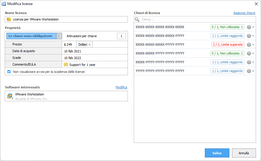
Task: Click the gear icon for key XXXXX-XXXXX-XXXXX-XXXXX-YYYYY
Action: point(249,36)
